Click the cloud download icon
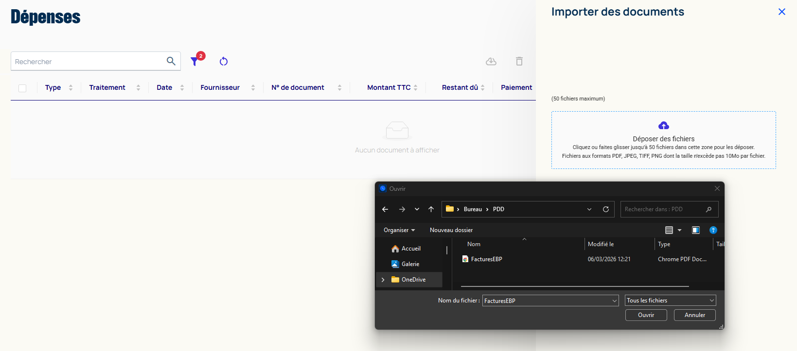Viewport: 797px width, 351px height. tap(491, 61)
